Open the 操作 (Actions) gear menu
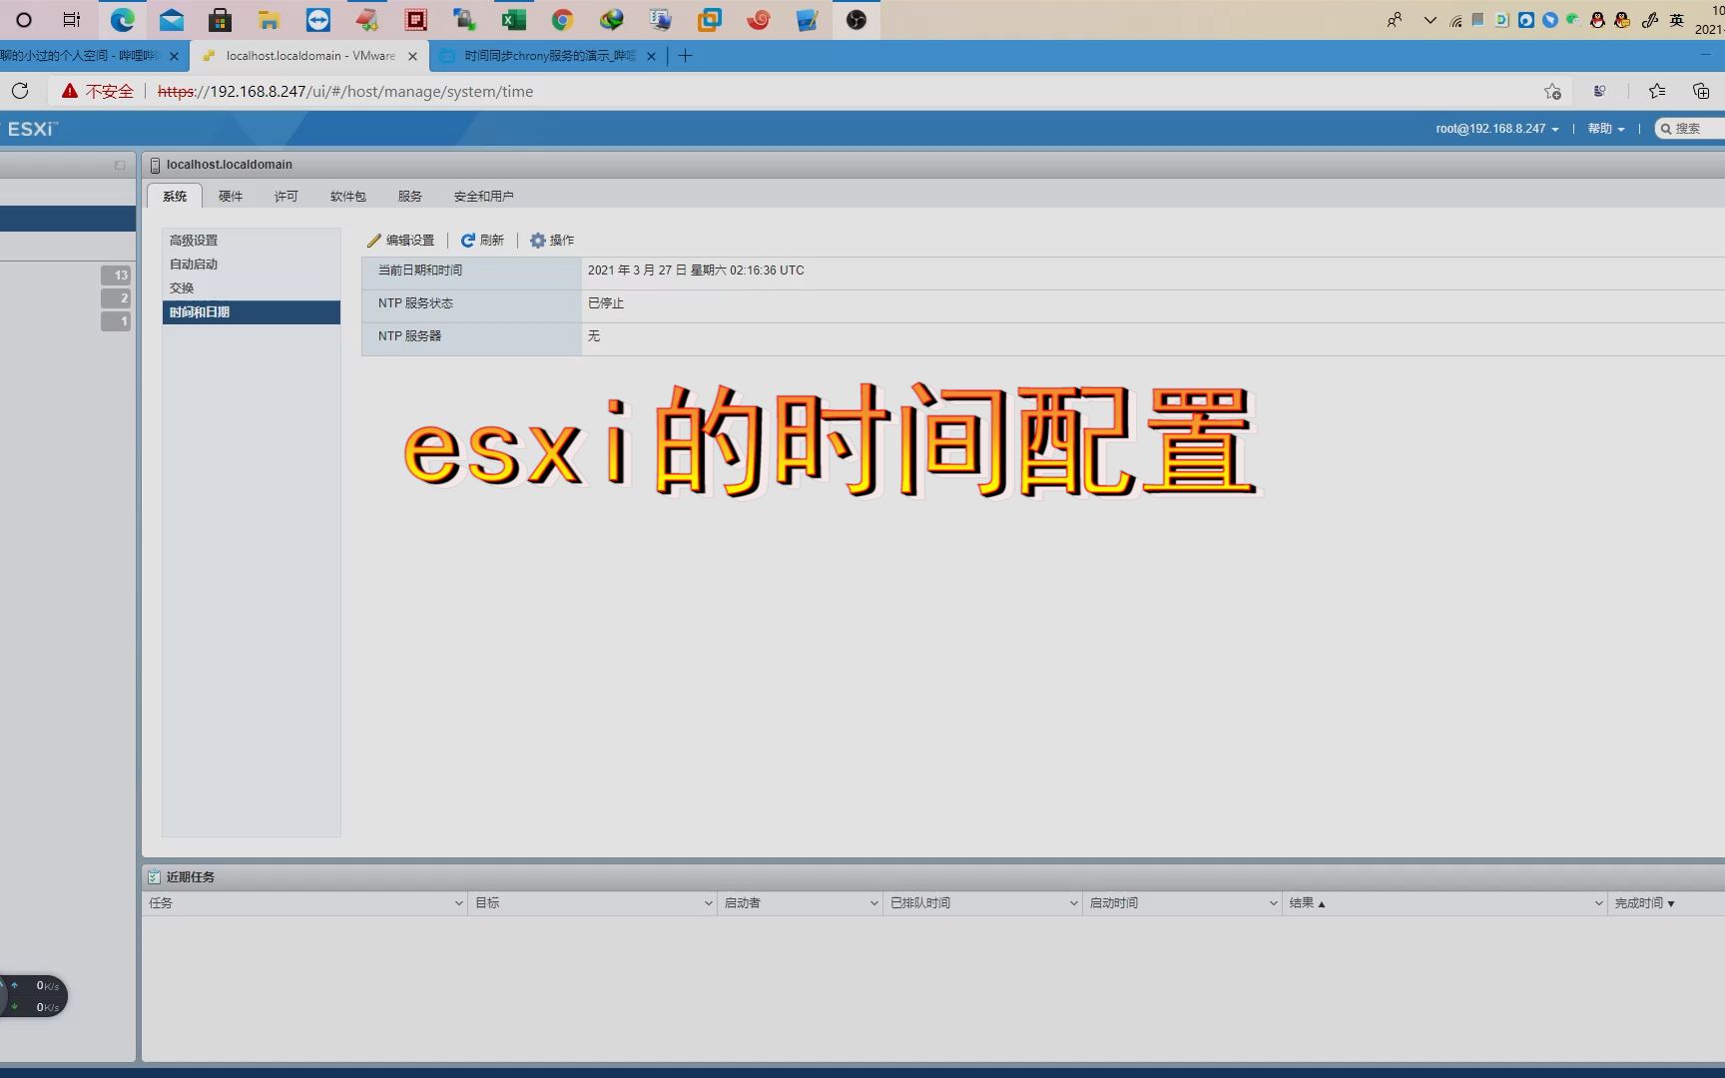The image size is (1725, 1078). pyautogui.click(x=552, y=241)
